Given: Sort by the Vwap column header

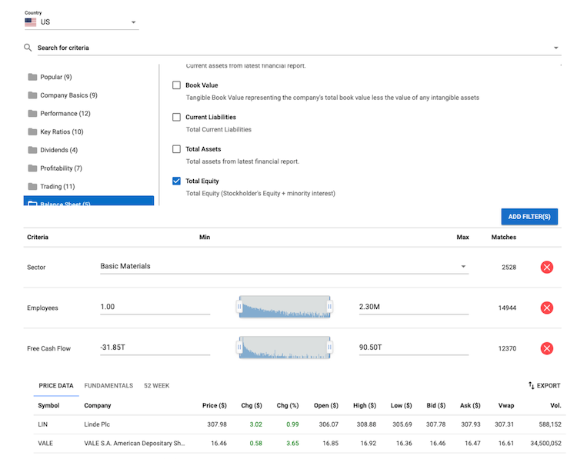Looking at the screenshot, I should (x=506, y=405).
